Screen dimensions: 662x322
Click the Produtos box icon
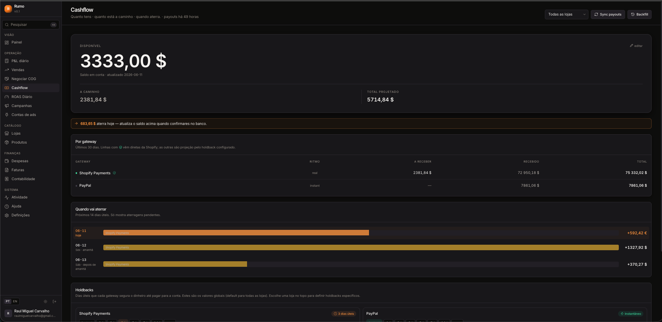pos(7,143)
